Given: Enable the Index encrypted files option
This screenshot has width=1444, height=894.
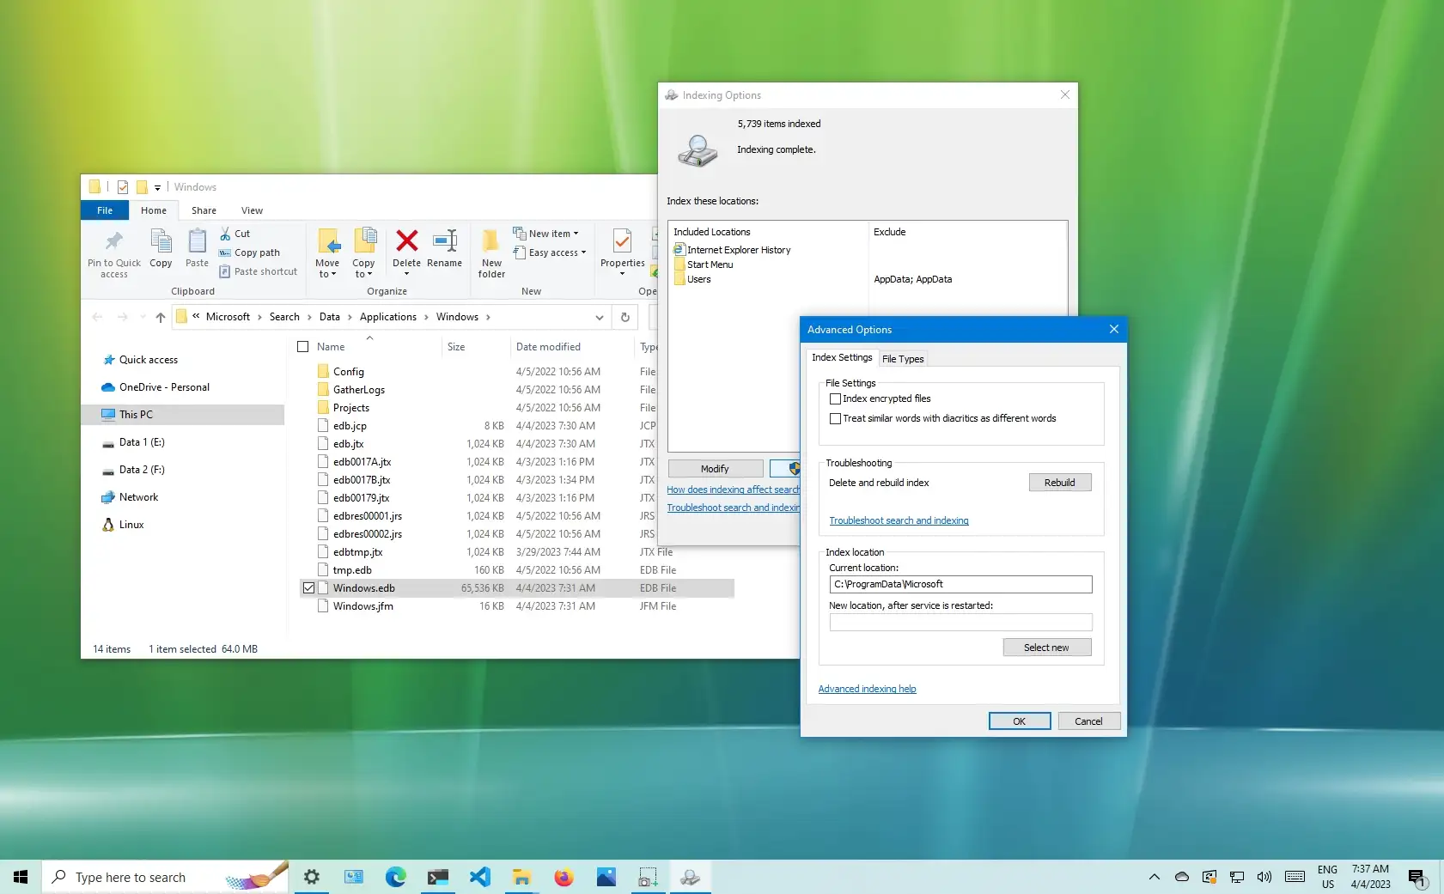Looking at the screenshot, I should point(836,398).
